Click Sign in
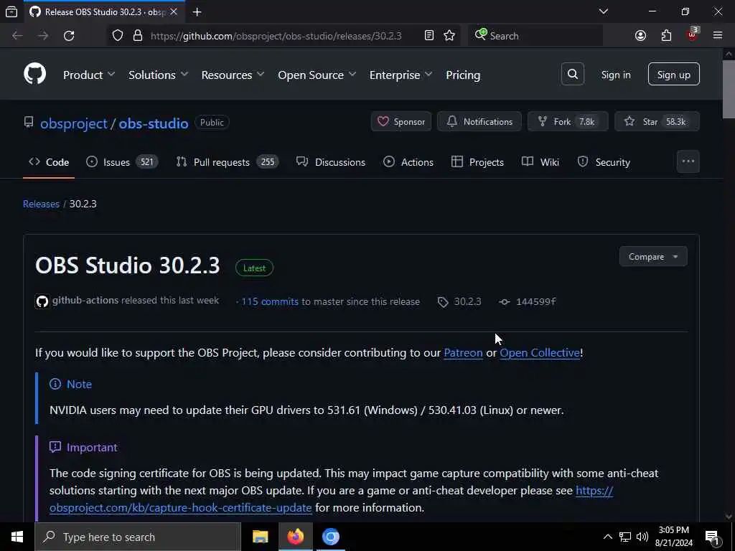The height and width of the screenshot is (551, 735). tap(615, 75)
